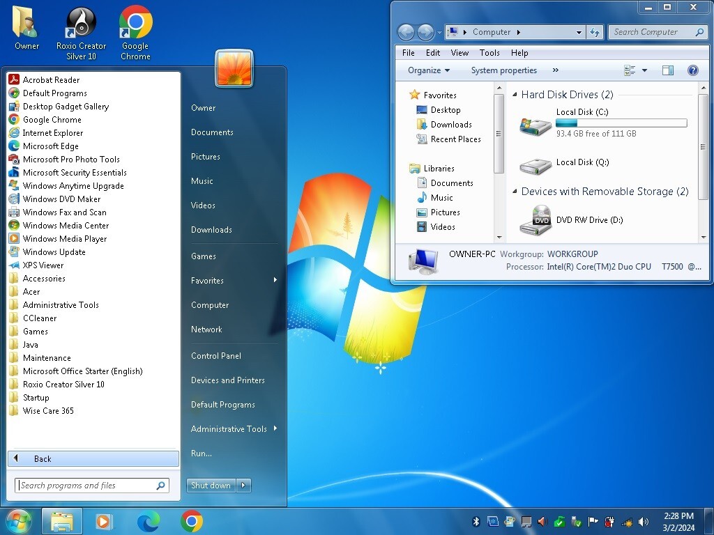The width and height of the screenshot is (714, 535).
Task: Open the Shut down options arrow
Action: click(243, 486)
